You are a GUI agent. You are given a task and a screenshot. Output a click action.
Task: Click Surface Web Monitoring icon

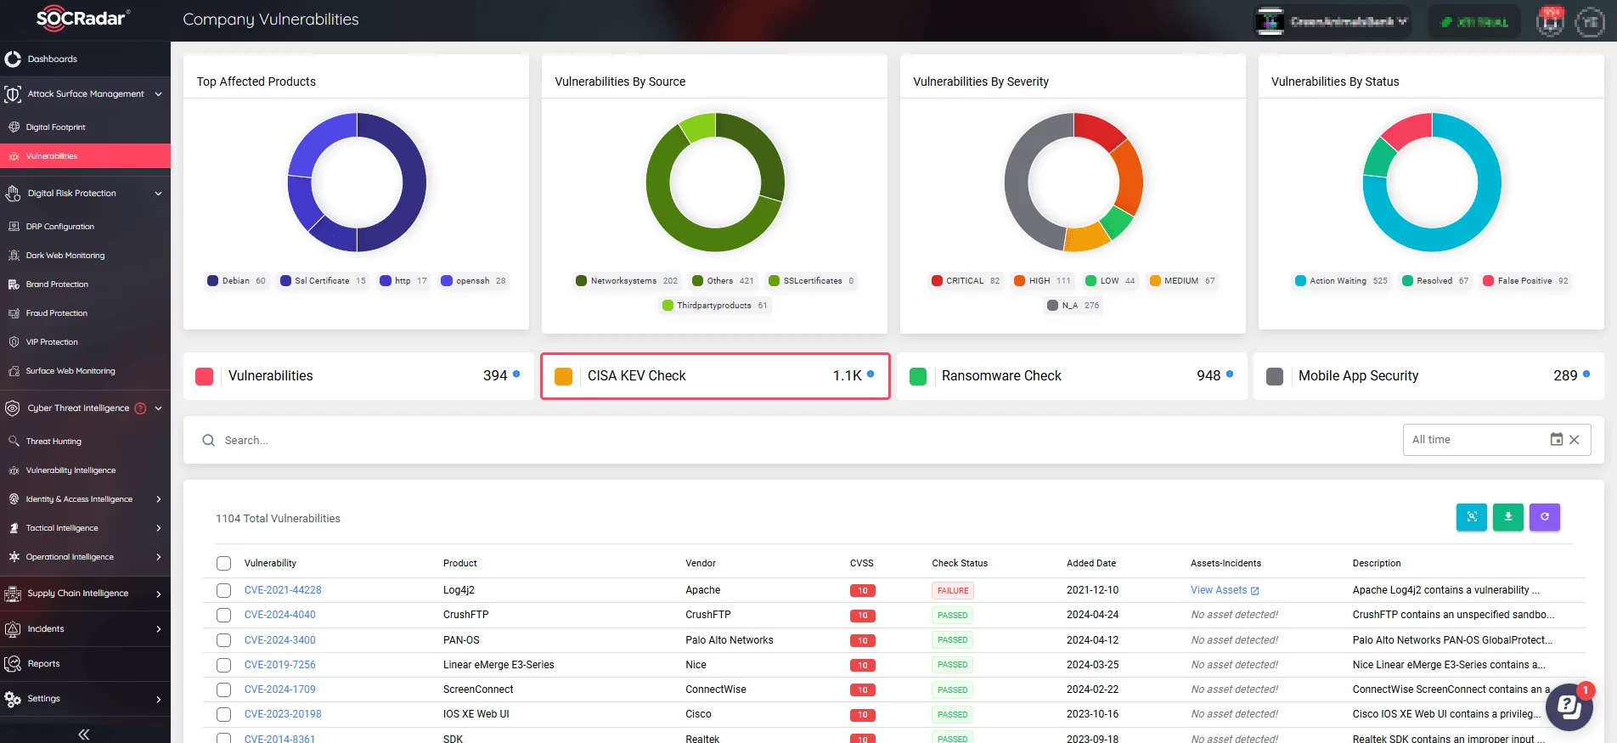pyautogui.click(x=14, y=371)
